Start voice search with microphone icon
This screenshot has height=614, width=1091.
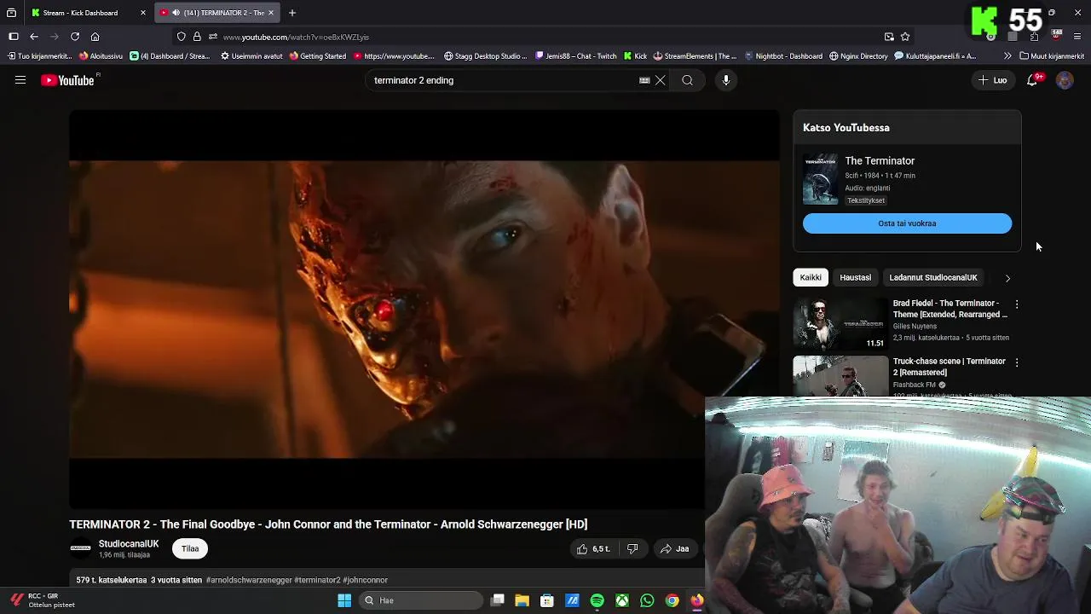click(x=726, y=80)
